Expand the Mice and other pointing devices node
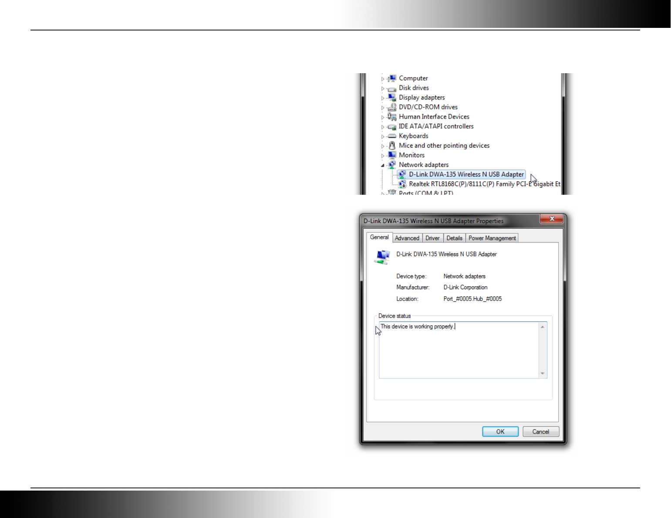The width and height of the screenshot is (671, 518). [383, 146]
